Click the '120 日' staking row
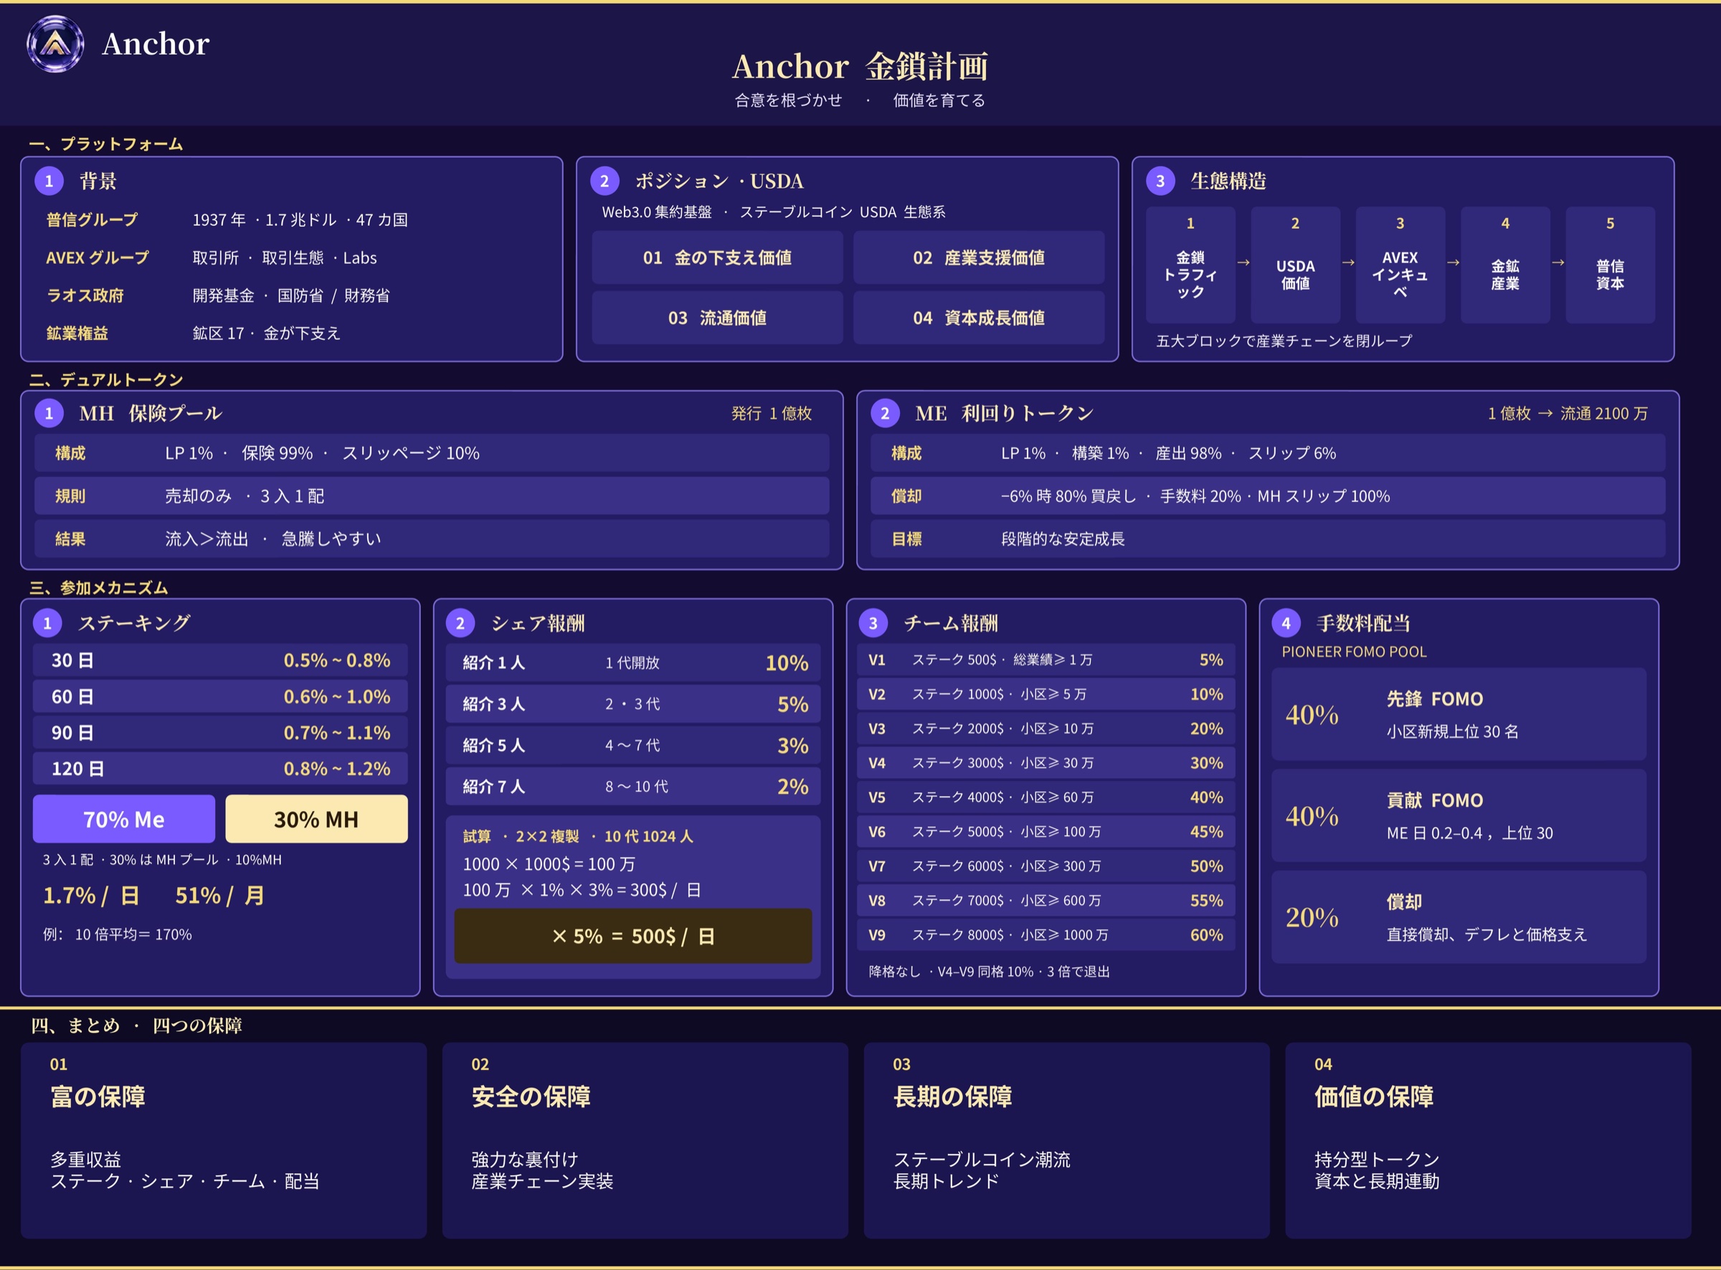1721x1270 pixels. 220,769
